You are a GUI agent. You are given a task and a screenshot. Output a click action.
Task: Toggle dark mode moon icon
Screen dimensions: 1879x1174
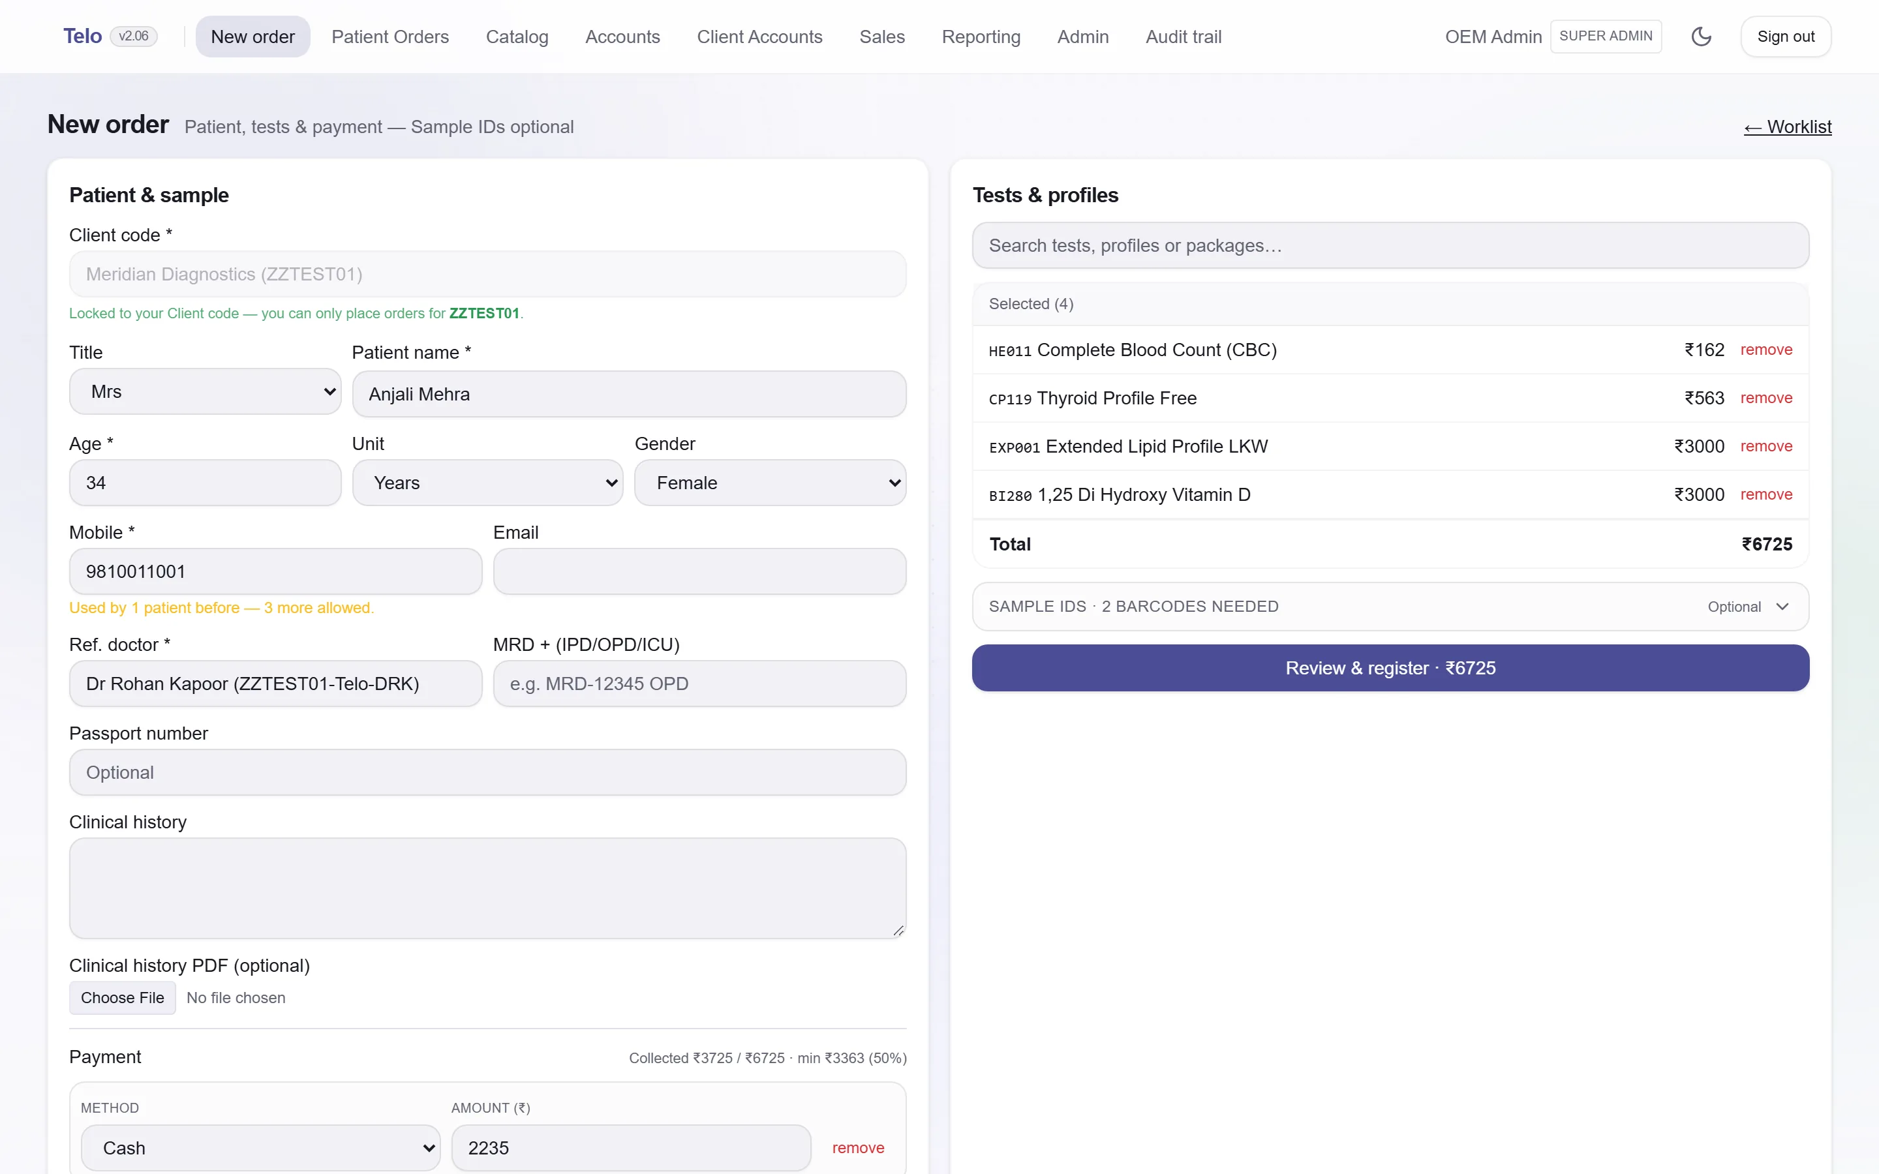pyautogui.click(x=1700, y=37)
